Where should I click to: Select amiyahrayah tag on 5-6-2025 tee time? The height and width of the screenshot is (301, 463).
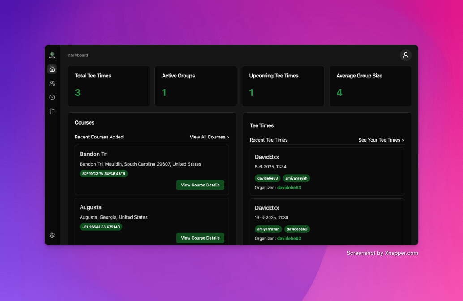tap(296, 178)
